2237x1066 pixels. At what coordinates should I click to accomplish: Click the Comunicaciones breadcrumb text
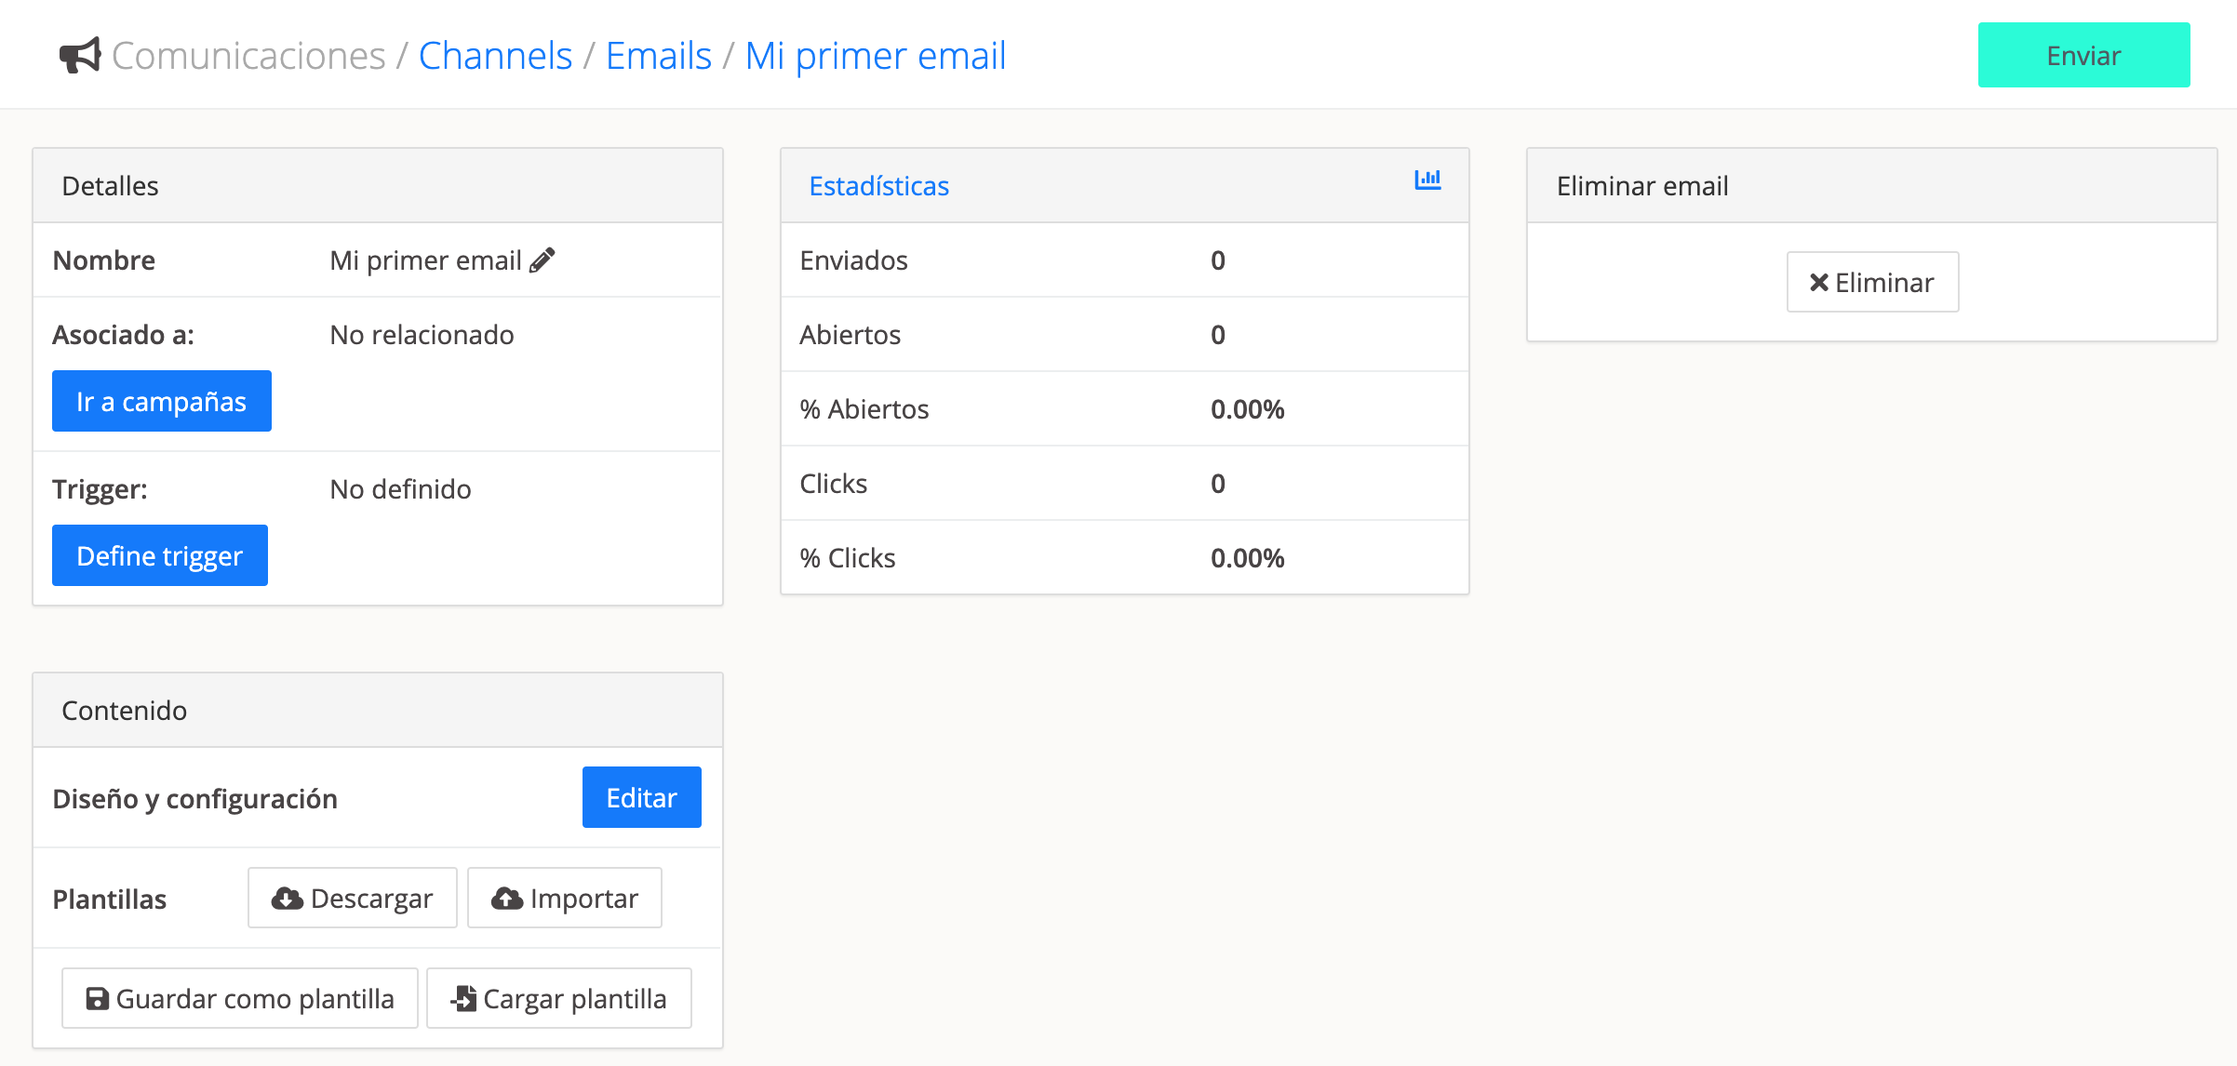[x=248, y=56]
